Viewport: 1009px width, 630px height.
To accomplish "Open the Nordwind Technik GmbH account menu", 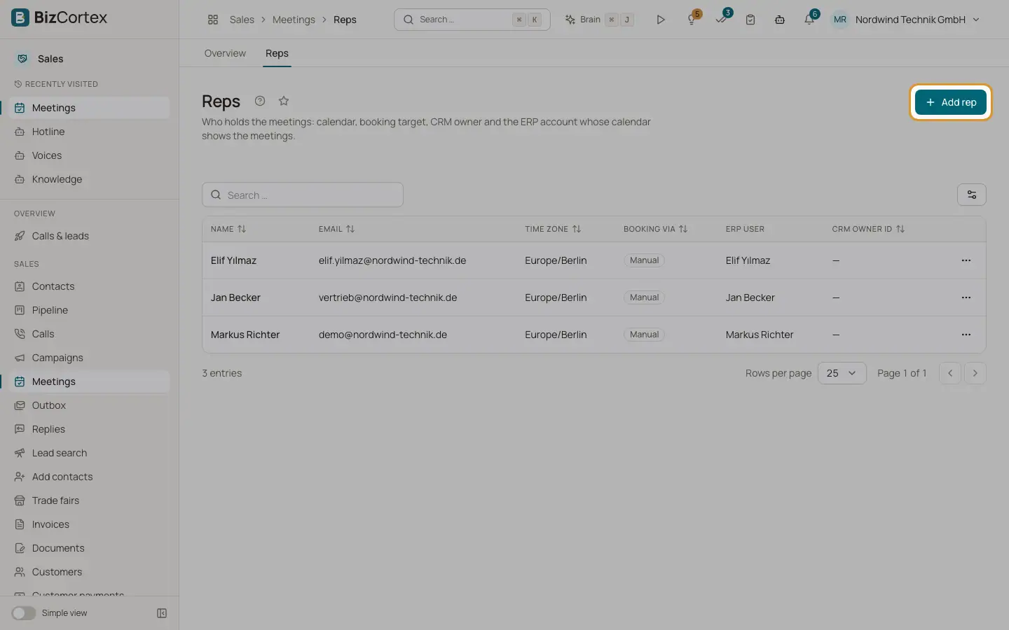I will coord(905,20).
